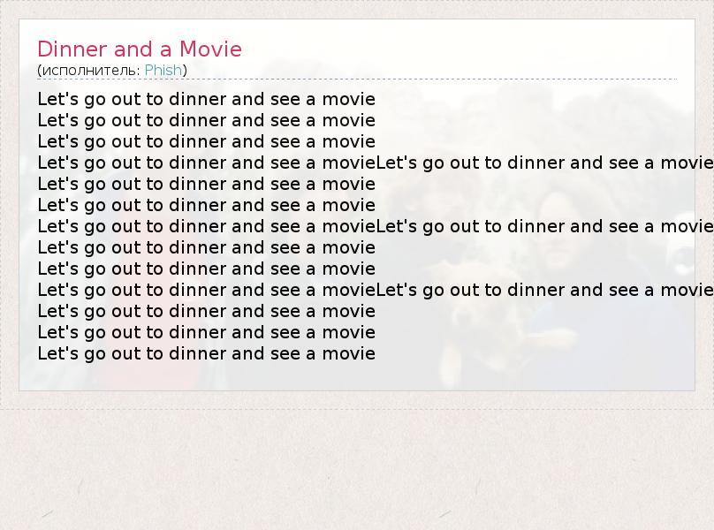Click the start of the seventh lyric line
This screenshot has height=530, width=714.
[206, 226]
